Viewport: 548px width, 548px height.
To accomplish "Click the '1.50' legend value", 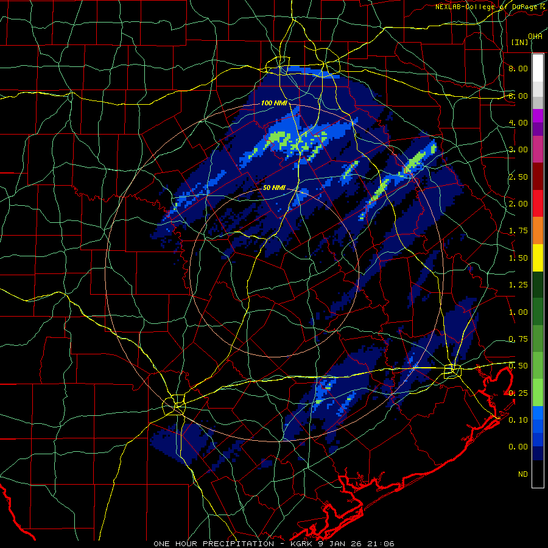I will (518, 258).
